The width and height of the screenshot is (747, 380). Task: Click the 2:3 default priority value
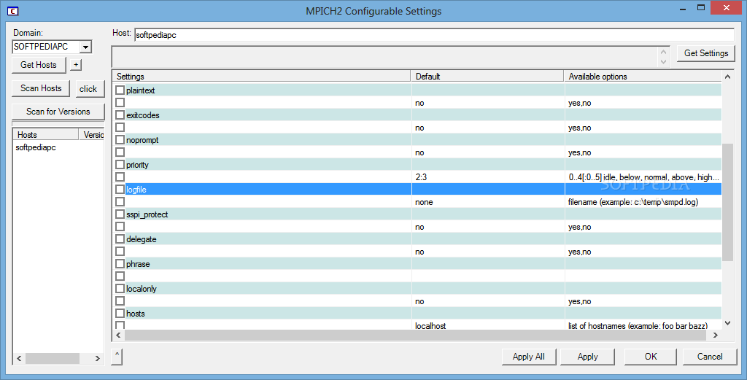click(x=421, y=177)
